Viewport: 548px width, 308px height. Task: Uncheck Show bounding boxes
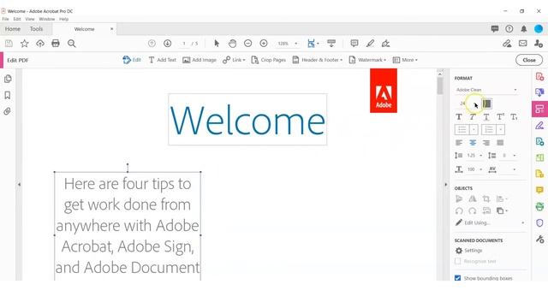coord(457,278)
